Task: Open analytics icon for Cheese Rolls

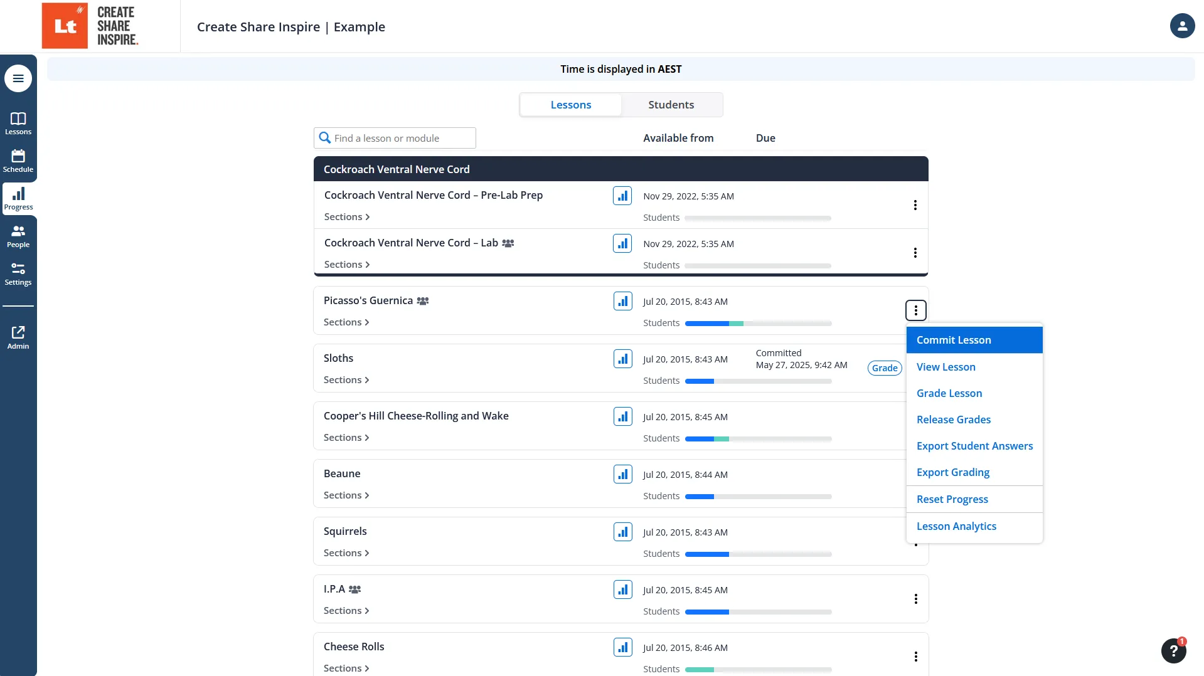Action: click(x=623, y=647)
